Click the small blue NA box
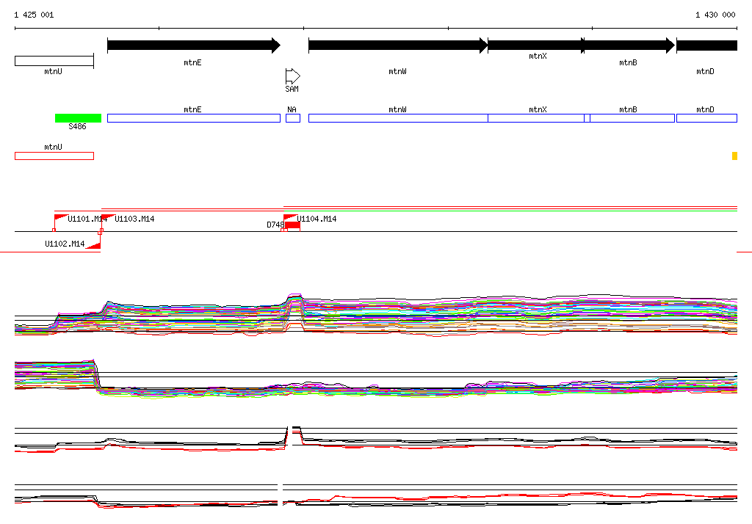 click(293, 118)
